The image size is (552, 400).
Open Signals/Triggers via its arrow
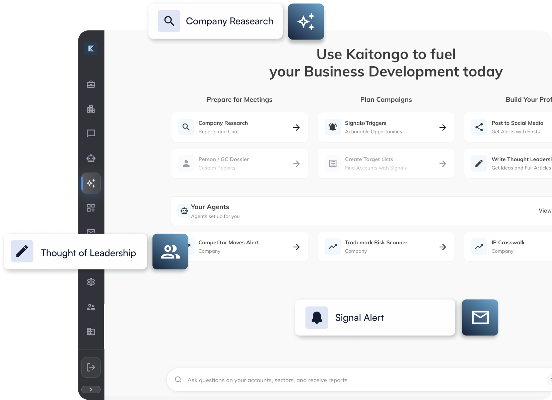[x=443, y=128]
